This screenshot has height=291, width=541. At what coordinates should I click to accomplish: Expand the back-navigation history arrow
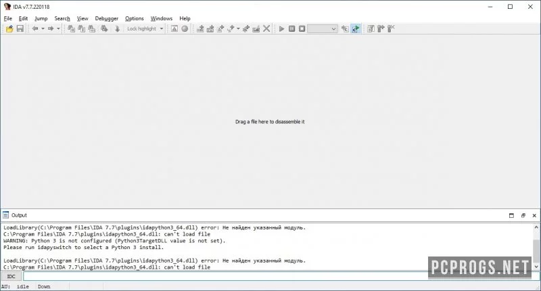coord(43,28)
